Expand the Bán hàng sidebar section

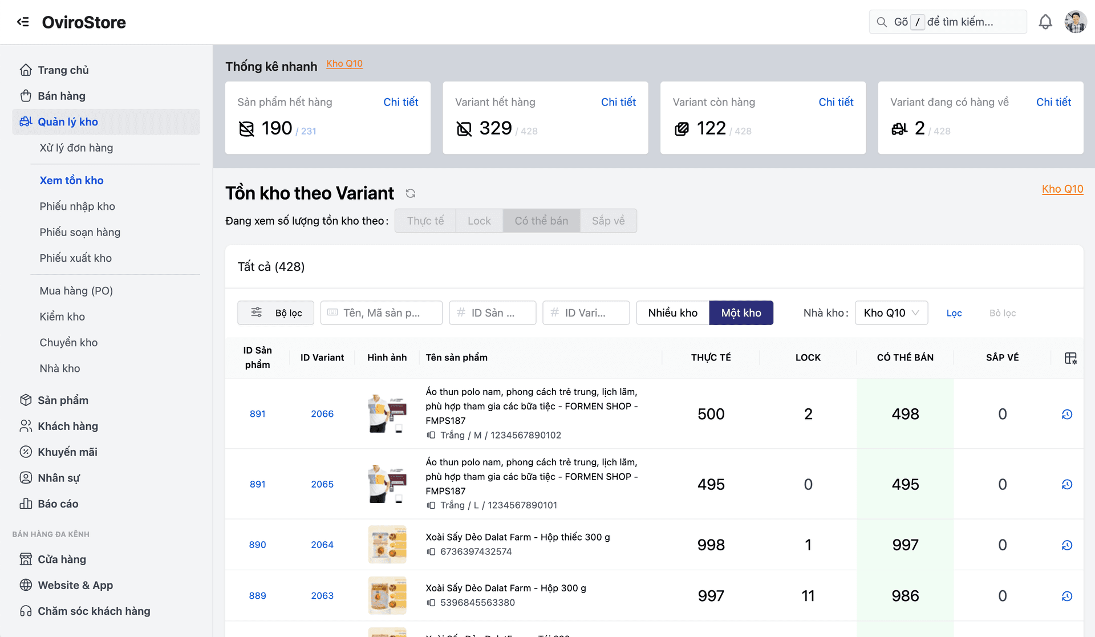pos(62,95)
